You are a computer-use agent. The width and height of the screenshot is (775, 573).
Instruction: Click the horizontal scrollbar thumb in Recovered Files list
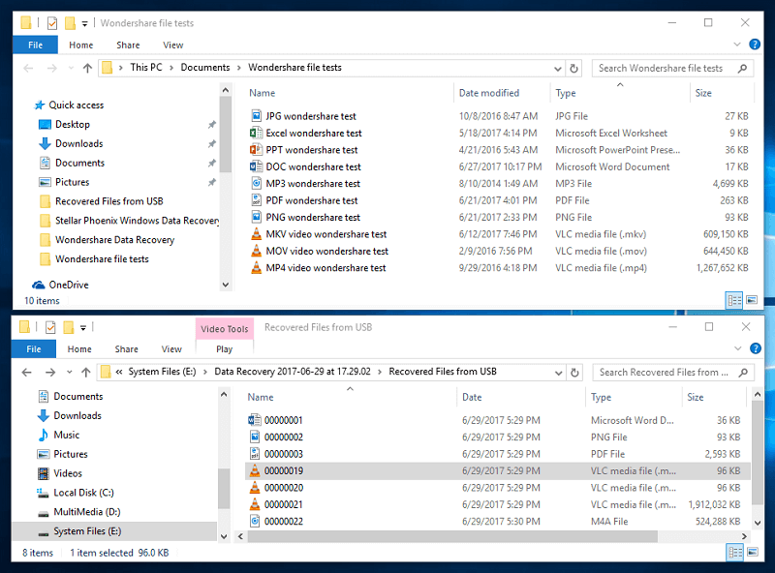click(452, 536)
